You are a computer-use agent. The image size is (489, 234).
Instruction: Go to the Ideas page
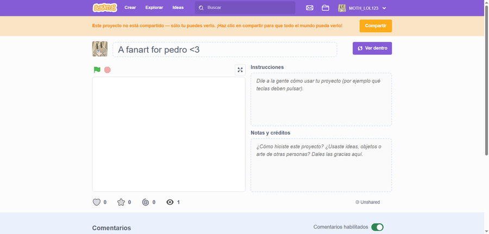point(178,8)
